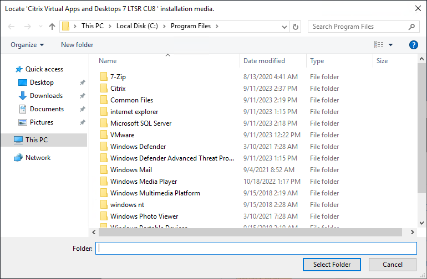Click Program Files in the breadcrumb
The image size is (427, 279).
point(191,26)
